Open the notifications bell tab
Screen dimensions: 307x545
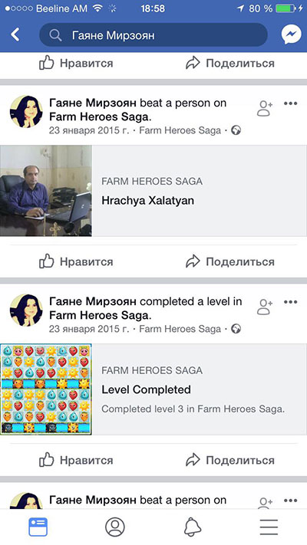click(x=193, y=527)
